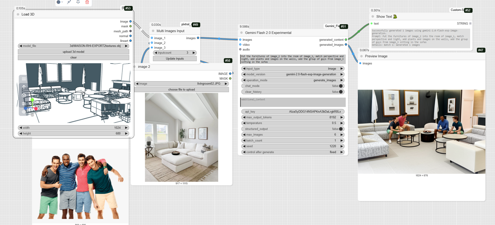
Task: Click the cube model icon in 3D viewer
Action: (x=24, y=95)
